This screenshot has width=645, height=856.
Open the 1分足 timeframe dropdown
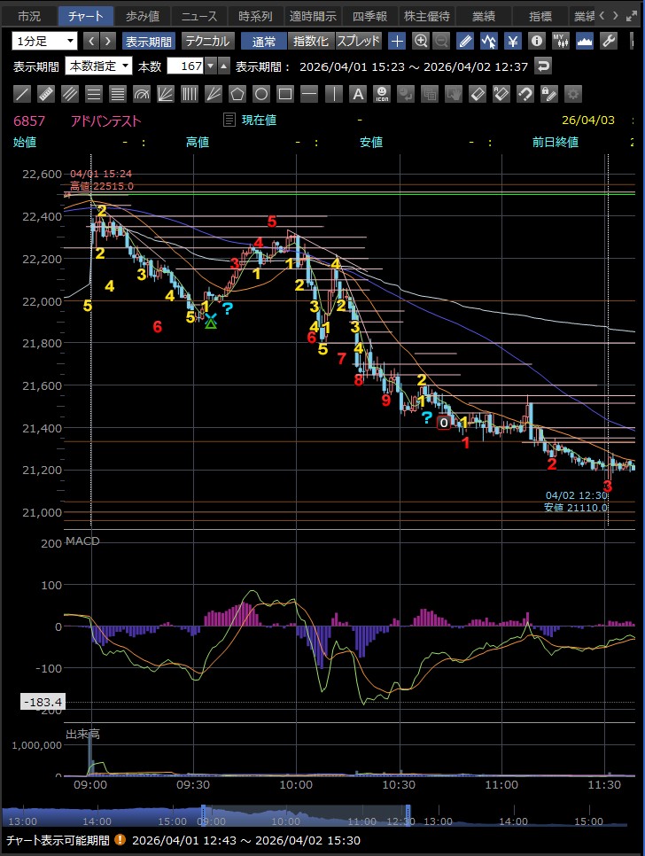45,41
